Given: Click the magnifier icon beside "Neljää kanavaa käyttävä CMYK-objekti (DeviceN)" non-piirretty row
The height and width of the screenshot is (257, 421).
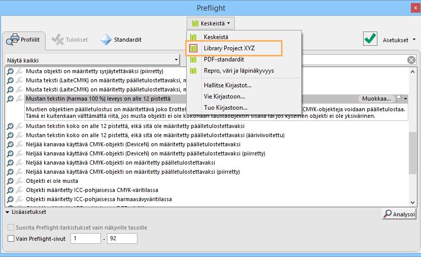Looking at the screenshot, I should point(10,144).
